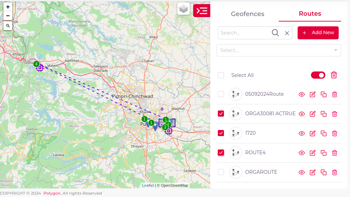Viewport: 350px width, 197px height.
Task: Click the route icon beside ROUTE4
Action: coord(236,153)
